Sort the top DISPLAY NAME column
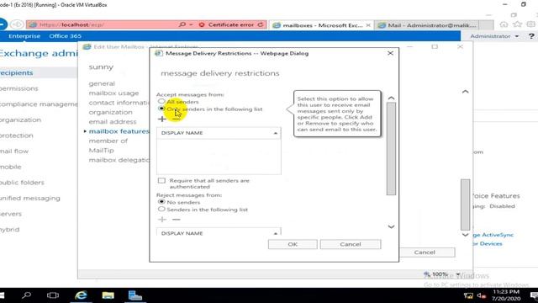Screen dimensions: 538x303 click(x=219, y=133)
